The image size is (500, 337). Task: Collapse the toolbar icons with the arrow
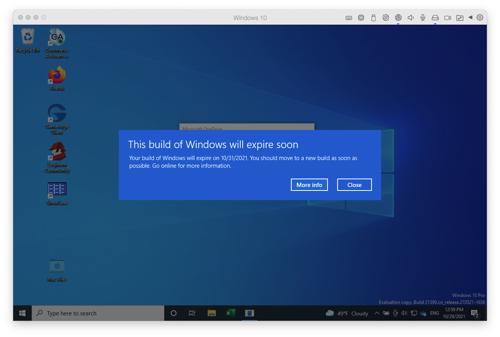(x=470, y=17)
